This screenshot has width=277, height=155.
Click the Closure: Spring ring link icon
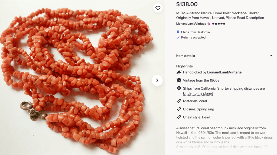[x=179, y=109]
